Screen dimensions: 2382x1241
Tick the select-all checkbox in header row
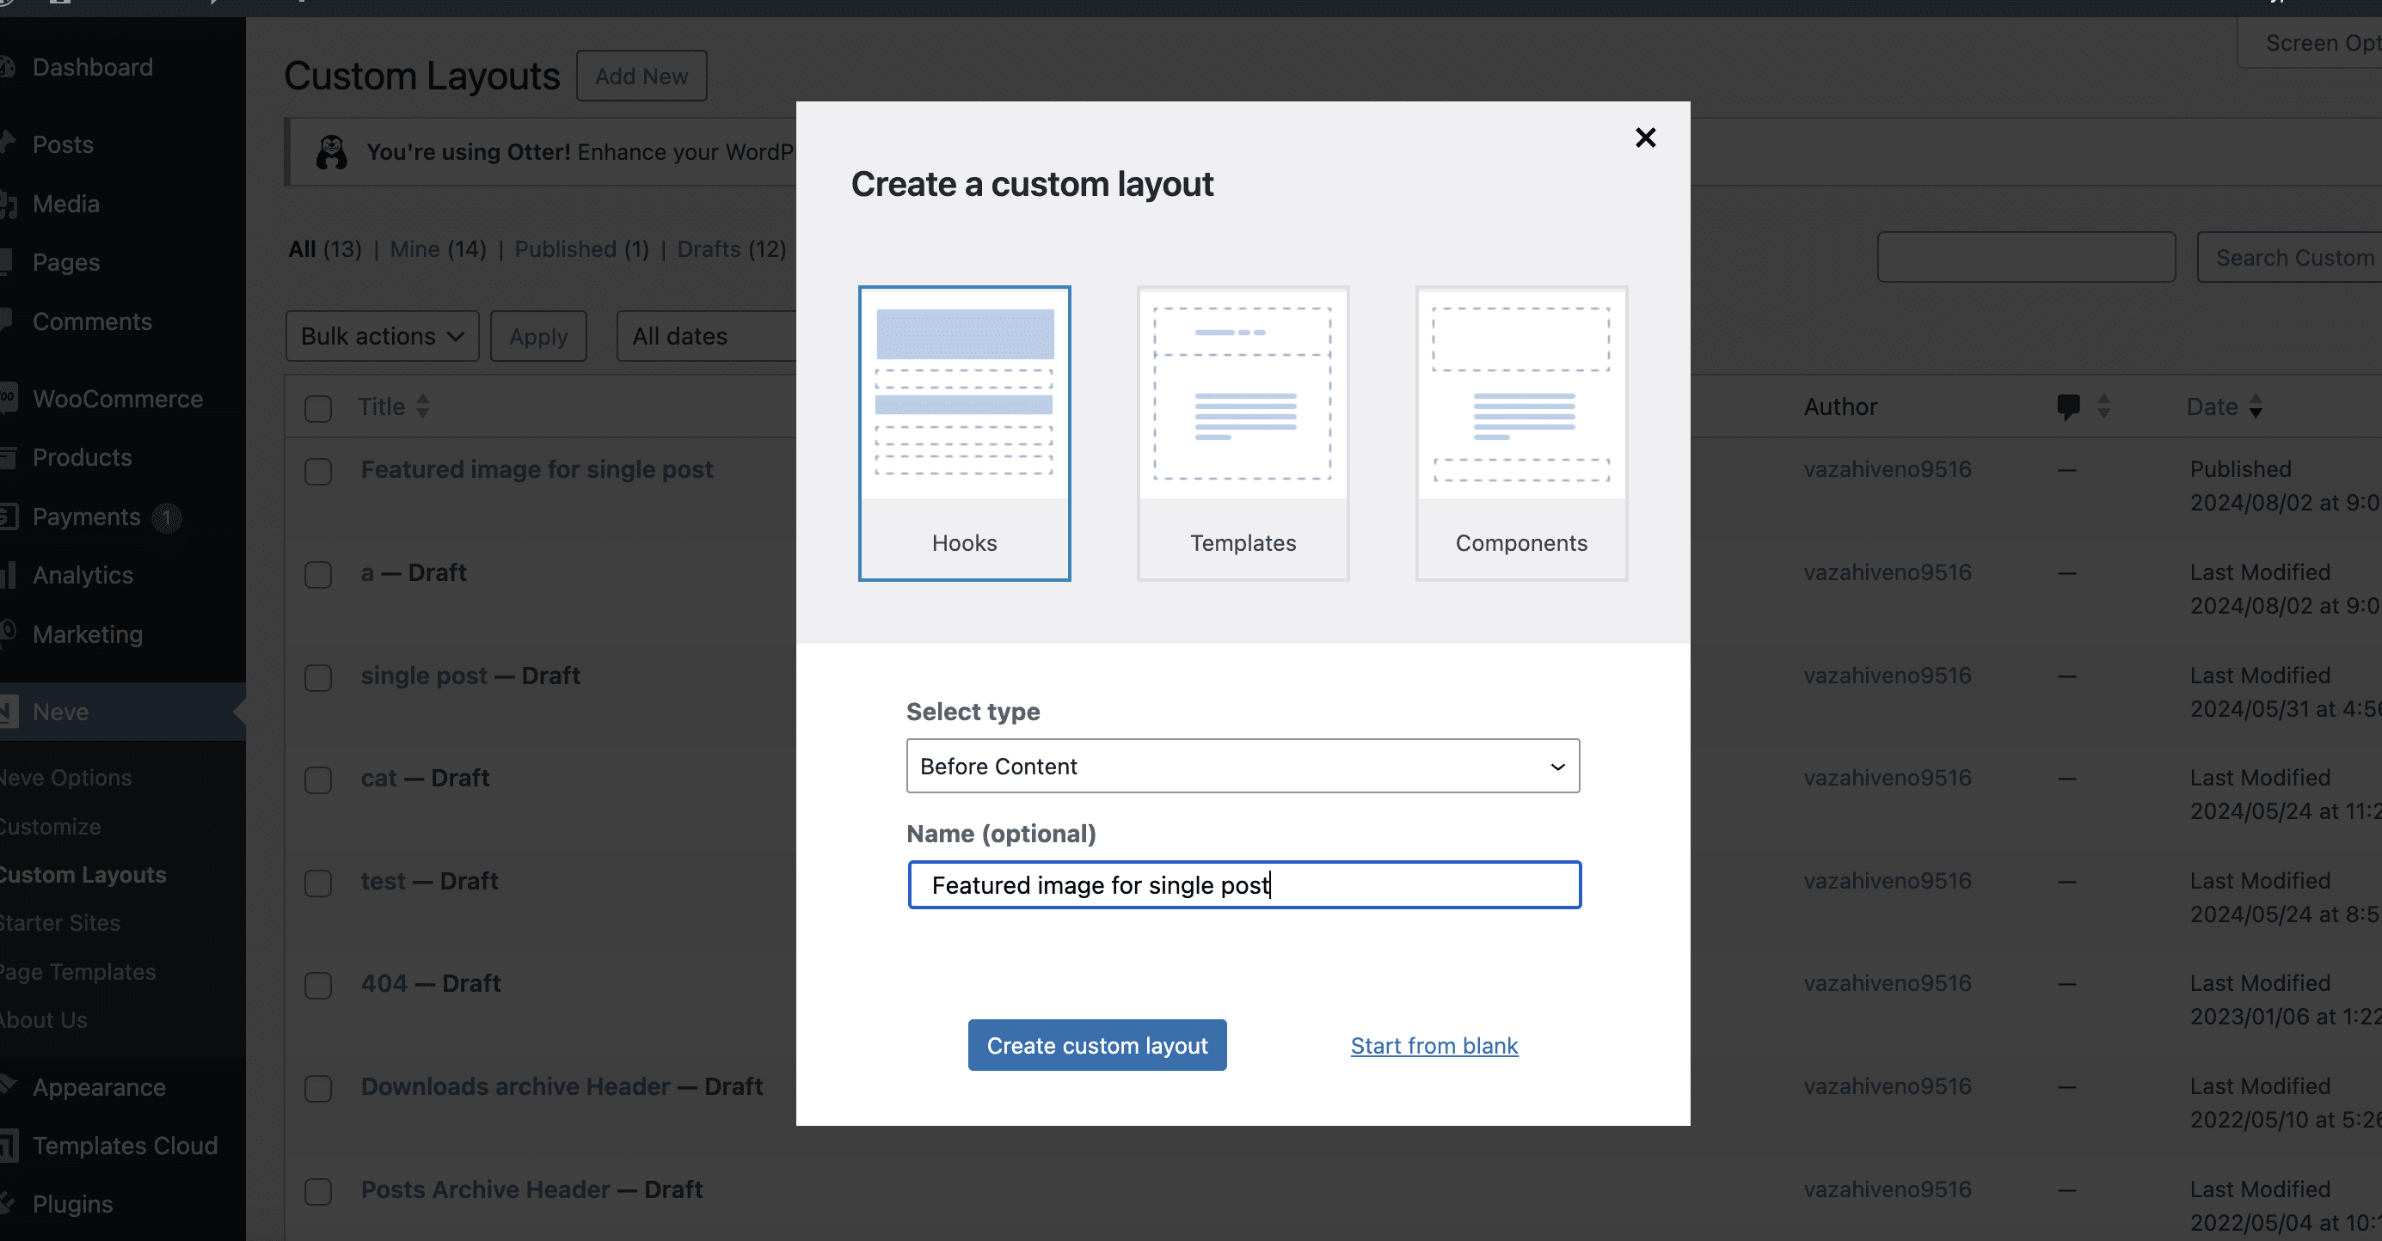click(x=318, y=407)
